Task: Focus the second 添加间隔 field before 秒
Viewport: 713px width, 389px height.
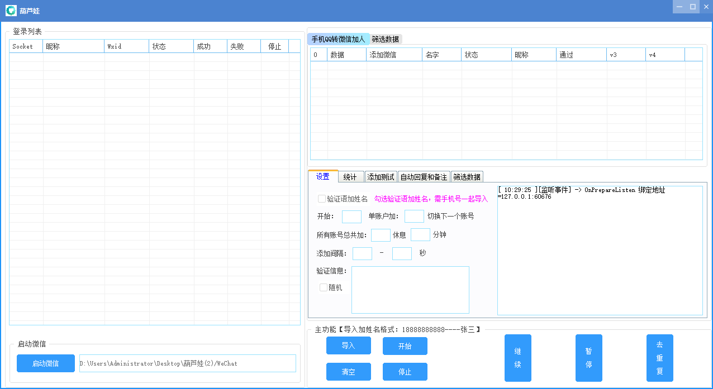Action: click(402, 253)
